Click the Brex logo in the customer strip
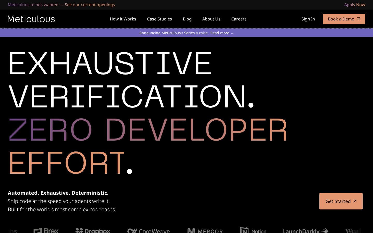 coord(46,230)
